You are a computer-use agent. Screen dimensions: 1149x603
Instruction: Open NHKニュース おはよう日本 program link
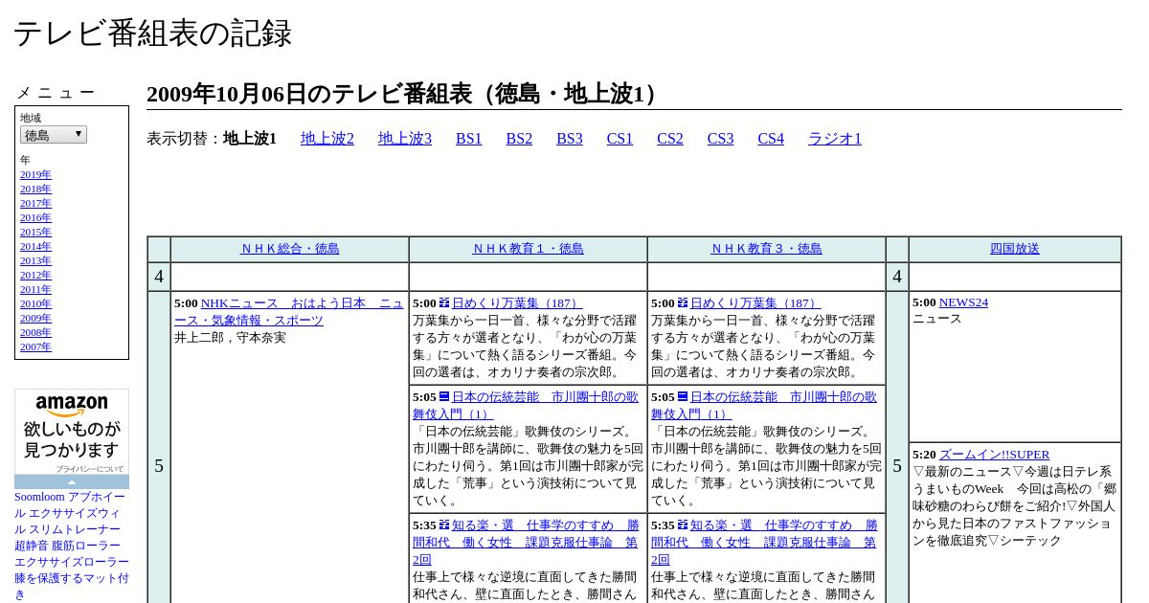[x=289, y=312]
